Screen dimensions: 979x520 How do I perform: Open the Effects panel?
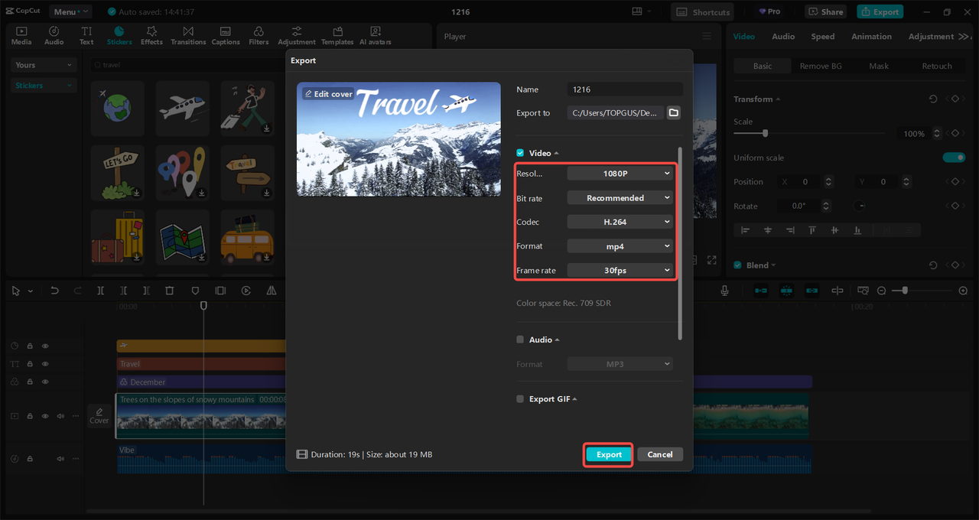151,35
